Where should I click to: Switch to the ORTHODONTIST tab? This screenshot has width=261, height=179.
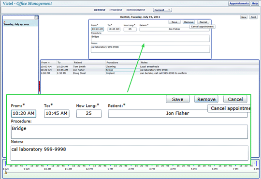coord(136,10)
